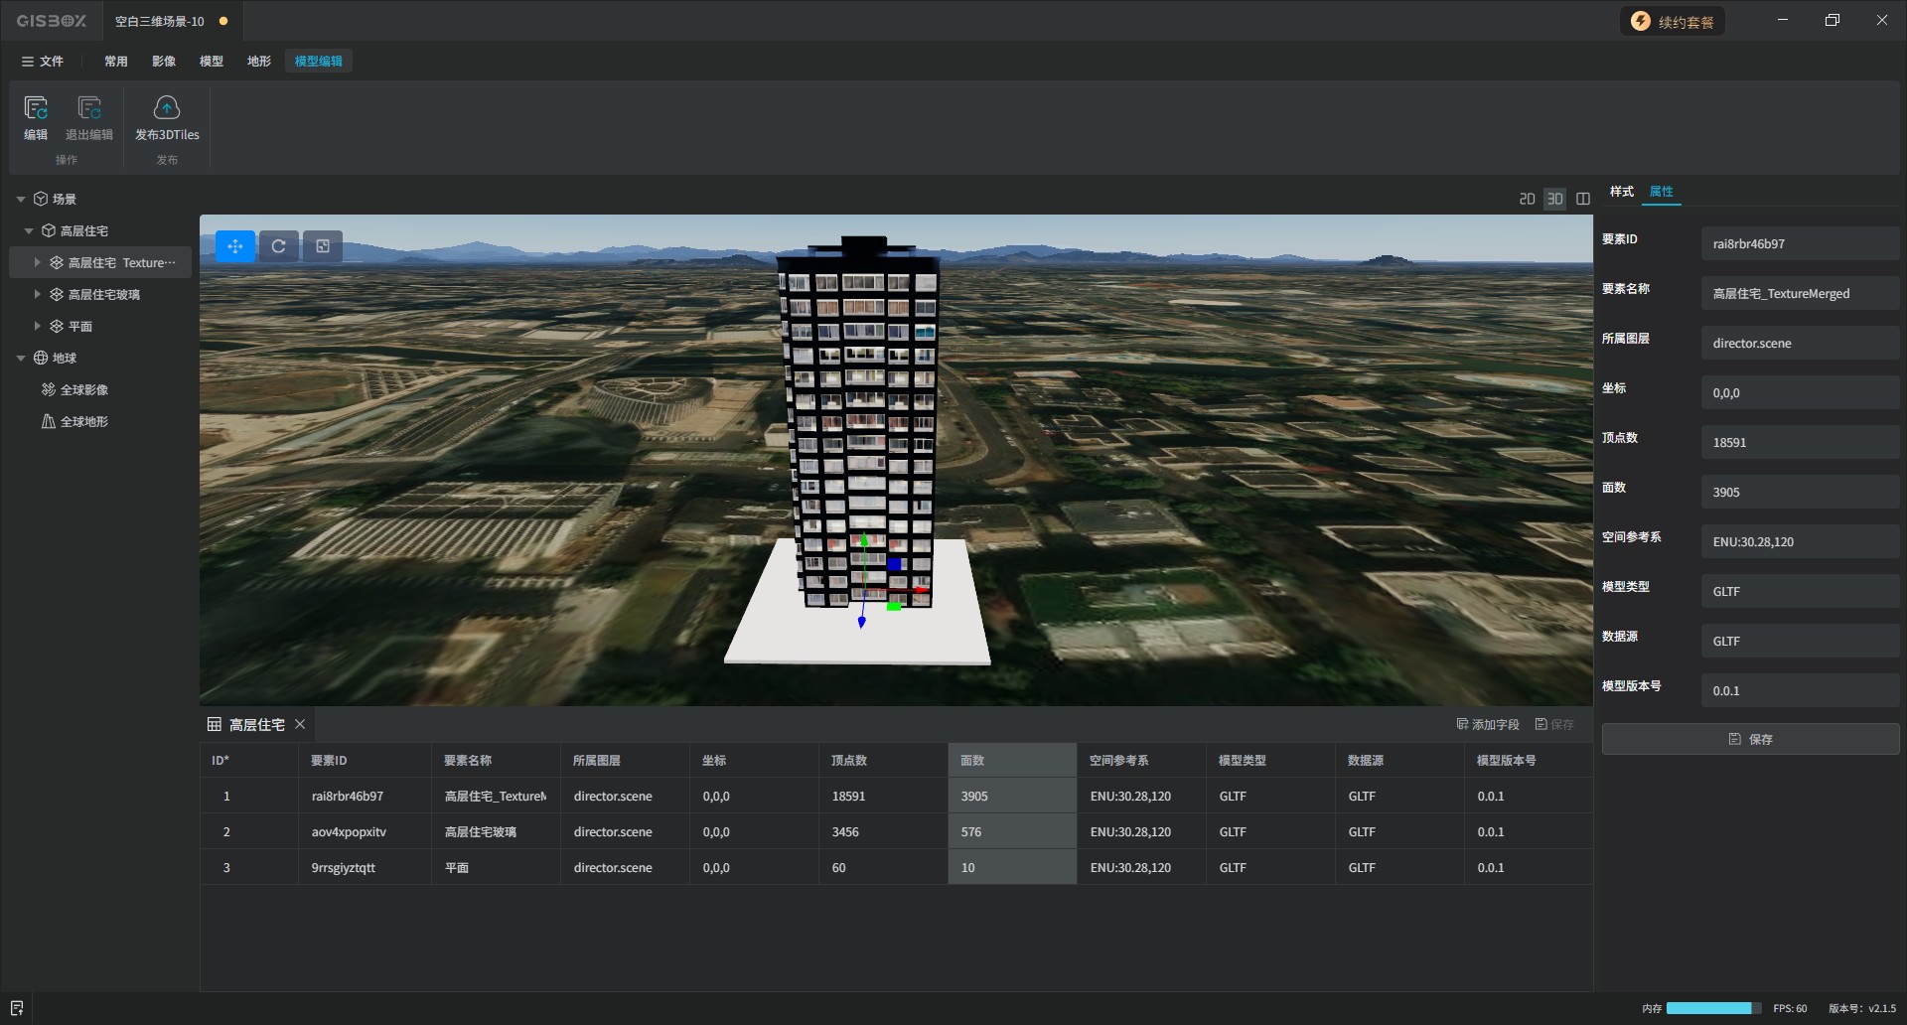
Task: Click the Publish 3DTiles (发布3DTiles) icon
Action: coord(167,108)
